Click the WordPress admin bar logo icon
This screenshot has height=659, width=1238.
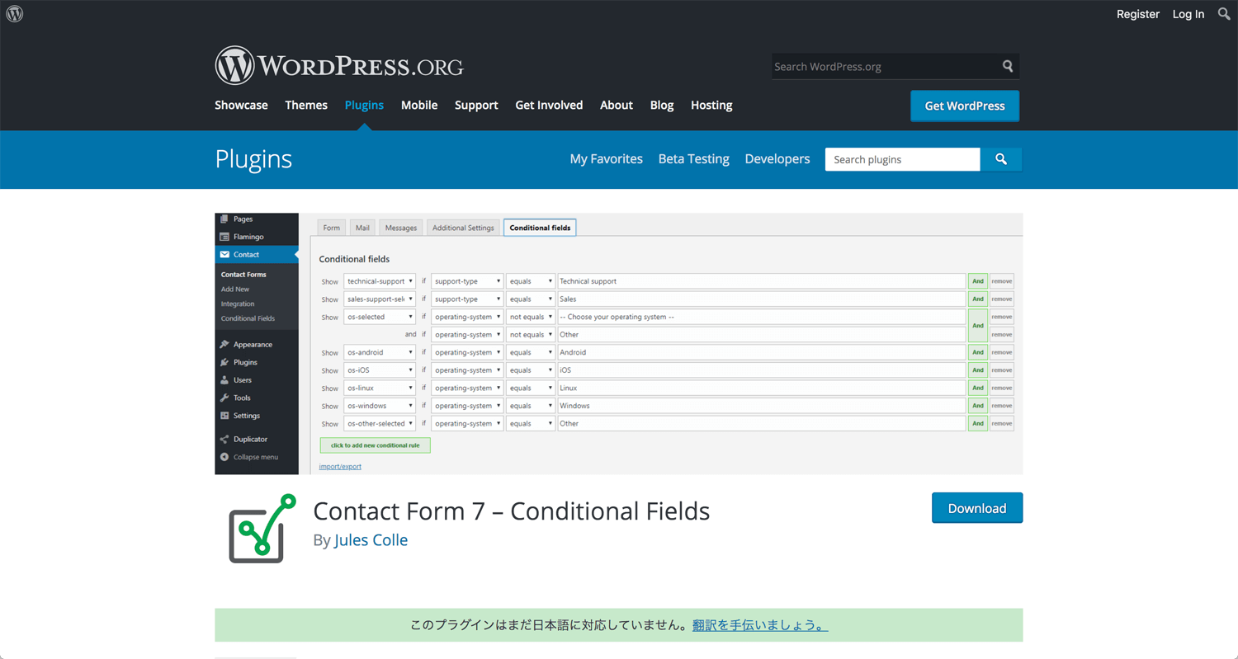[15, 14]
